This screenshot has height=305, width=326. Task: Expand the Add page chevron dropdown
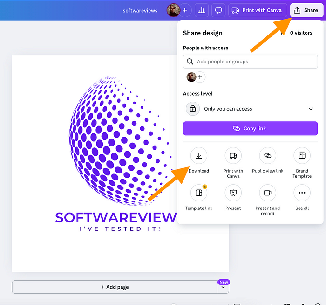pos(223,287)
